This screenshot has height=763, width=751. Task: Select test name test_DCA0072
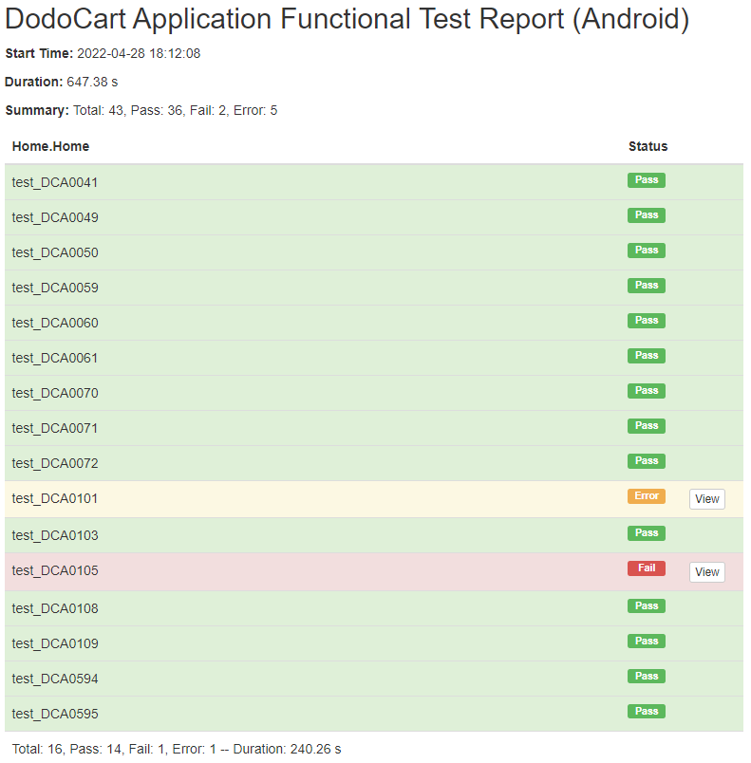coord(55,463)
